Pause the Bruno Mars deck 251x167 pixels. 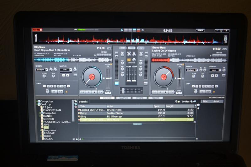pyautogui.click(x=160, y=92)
